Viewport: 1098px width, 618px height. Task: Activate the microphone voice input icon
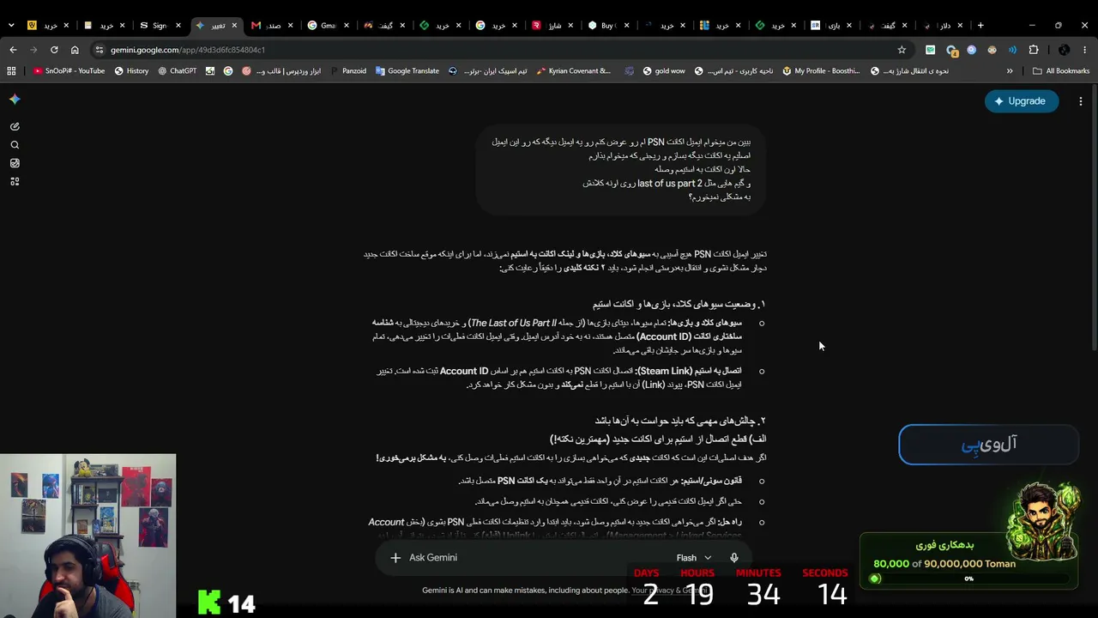pyautogui.click(x=733, y=558)
